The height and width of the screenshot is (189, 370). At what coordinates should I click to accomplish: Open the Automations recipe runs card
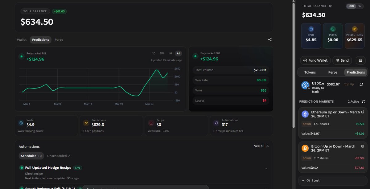[241, 126]
